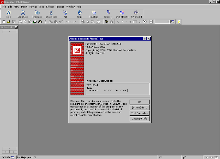Click the Save Send tool
The width and height of the screenshot is (220, 159).
pos(136,14)
